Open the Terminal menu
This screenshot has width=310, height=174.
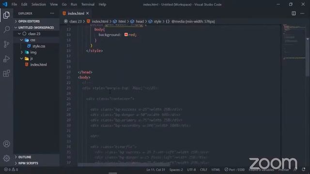88,4
